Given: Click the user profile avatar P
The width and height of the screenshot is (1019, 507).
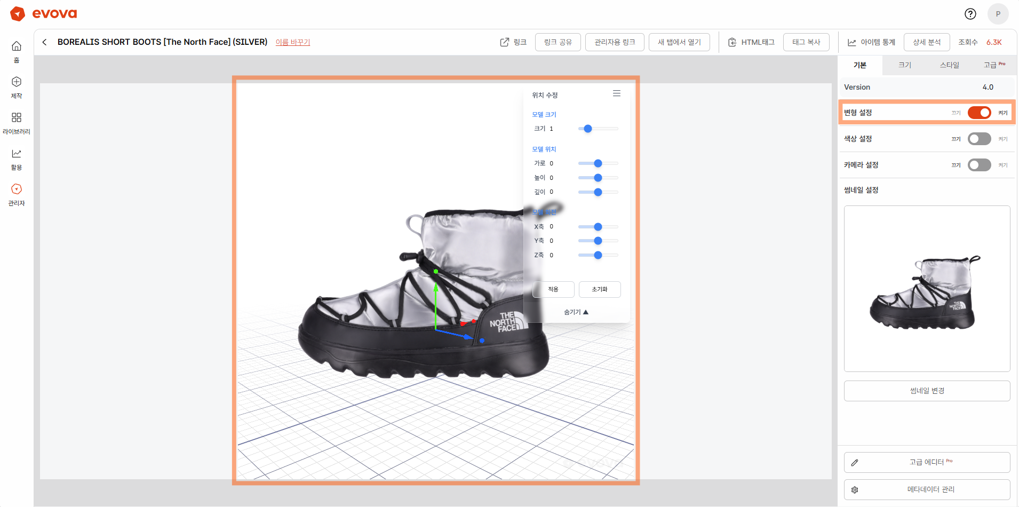Looking at the screenshot, I should point(998,14).
